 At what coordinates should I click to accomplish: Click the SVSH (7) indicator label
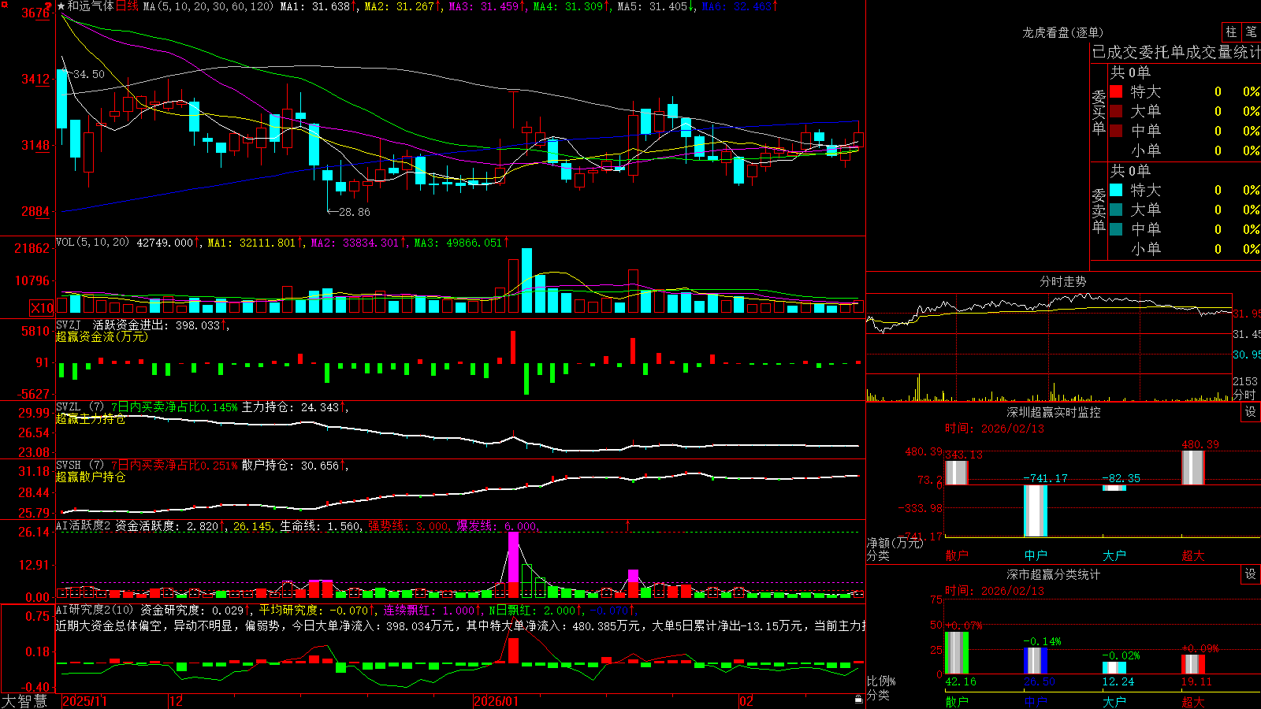[x=80, y=466]
